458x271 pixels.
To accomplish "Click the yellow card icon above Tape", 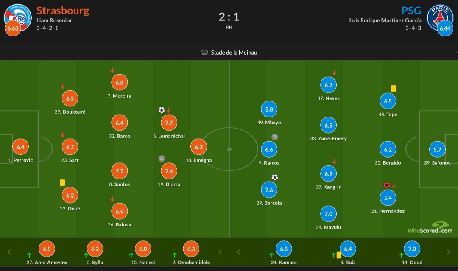I will click(394, 88).
